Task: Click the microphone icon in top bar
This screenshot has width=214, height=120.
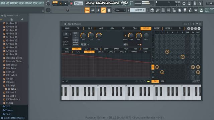Action: click(195, 3)
